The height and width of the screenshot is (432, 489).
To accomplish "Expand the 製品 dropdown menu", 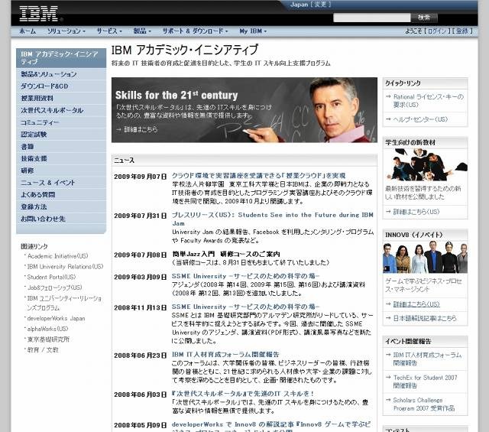I will pos(142,31).
